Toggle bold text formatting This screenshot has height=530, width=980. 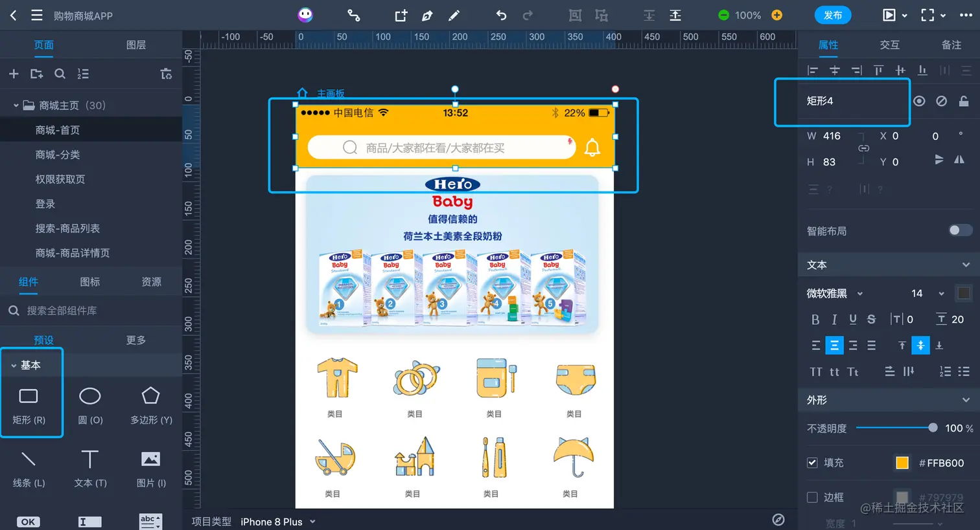pos(815,319)
